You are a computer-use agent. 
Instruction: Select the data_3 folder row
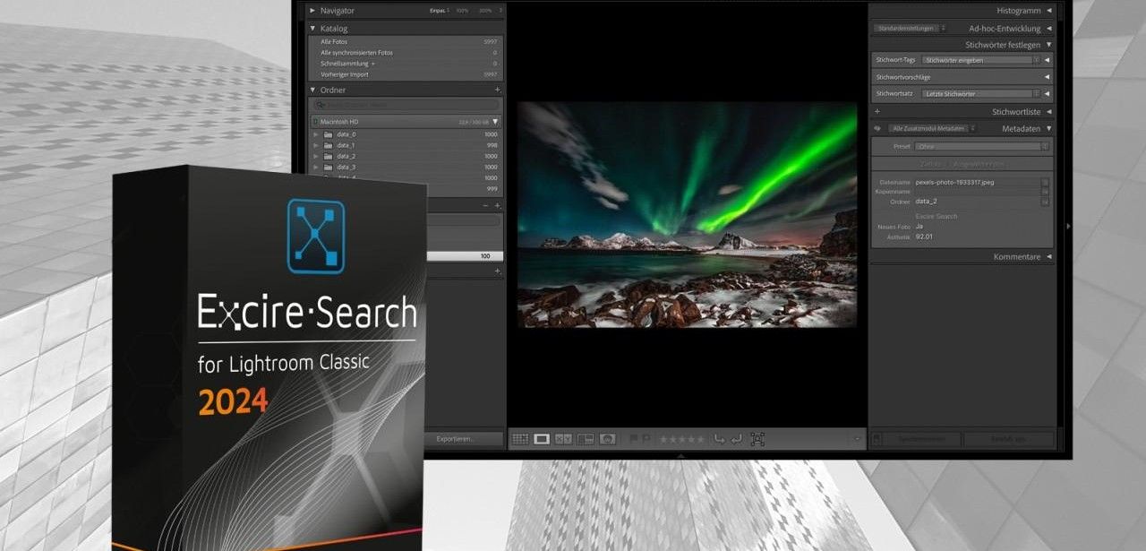406,167
